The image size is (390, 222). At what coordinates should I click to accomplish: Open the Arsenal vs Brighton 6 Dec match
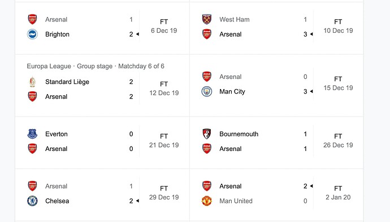click(102, 28)
